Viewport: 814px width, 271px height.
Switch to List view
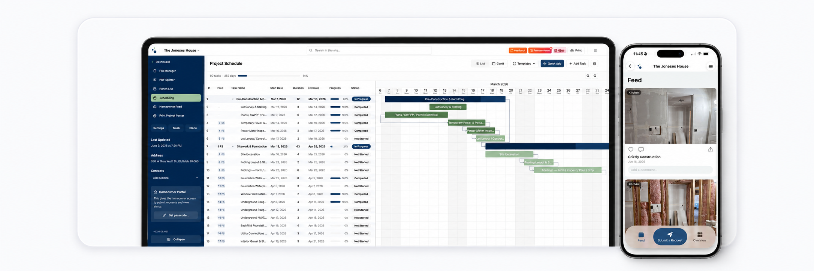[x=480, y=64]
